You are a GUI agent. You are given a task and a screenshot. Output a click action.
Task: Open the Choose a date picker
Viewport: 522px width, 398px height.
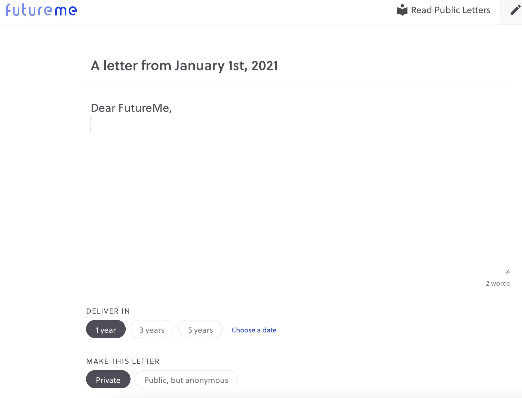254,330
